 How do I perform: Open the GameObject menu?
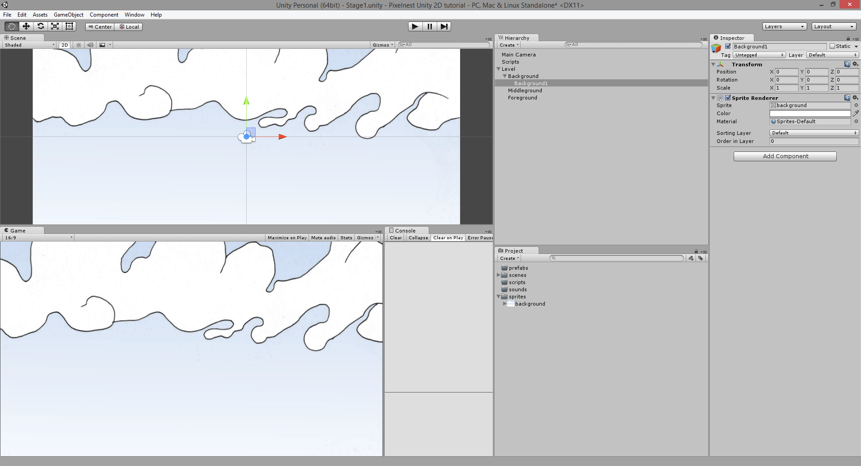pos(68,14)
